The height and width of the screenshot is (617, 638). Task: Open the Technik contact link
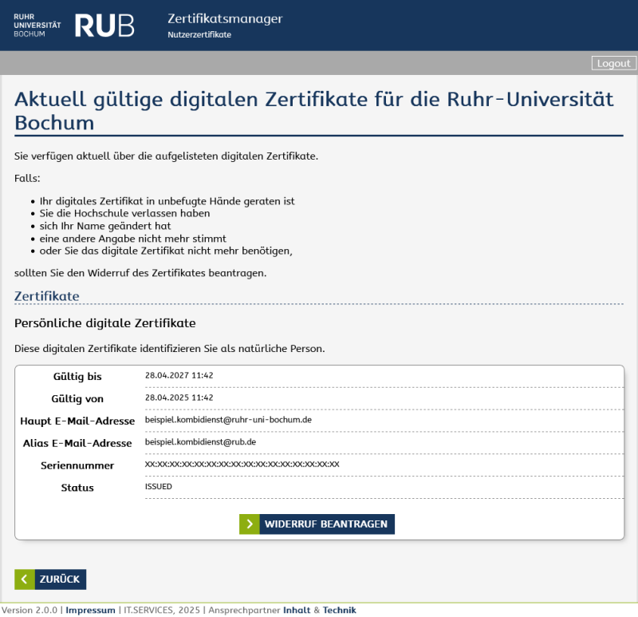click(x=339, y=611)
